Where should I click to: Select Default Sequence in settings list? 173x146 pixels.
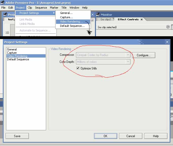tap(26, 59)
